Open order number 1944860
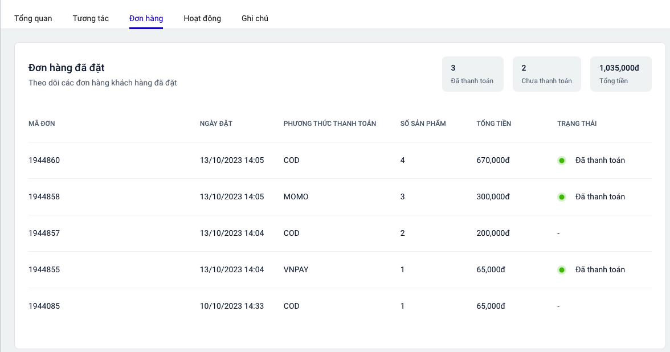670x352 pixels. [44, 161]
